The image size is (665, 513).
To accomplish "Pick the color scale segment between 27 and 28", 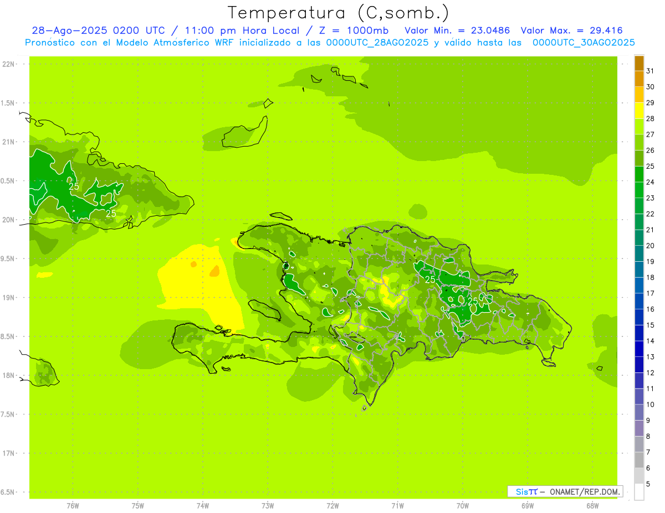I will [639, 127].
